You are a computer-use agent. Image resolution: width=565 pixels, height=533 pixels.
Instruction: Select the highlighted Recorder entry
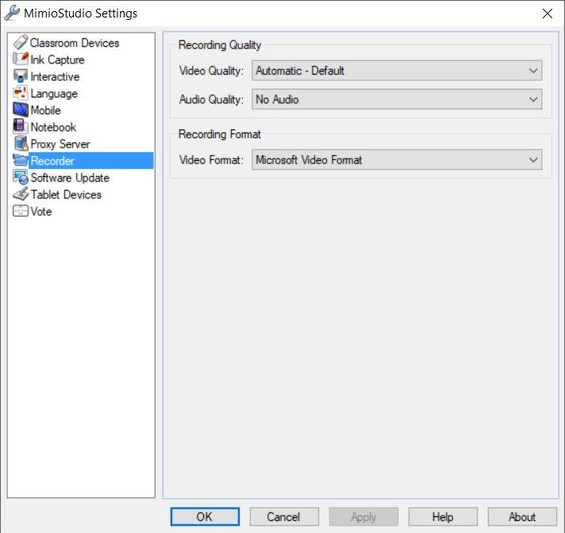click(91, 161)
